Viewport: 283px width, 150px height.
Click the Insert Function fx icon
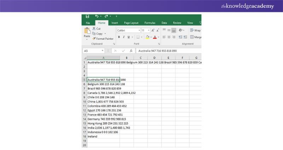click(x=131, y=51)
